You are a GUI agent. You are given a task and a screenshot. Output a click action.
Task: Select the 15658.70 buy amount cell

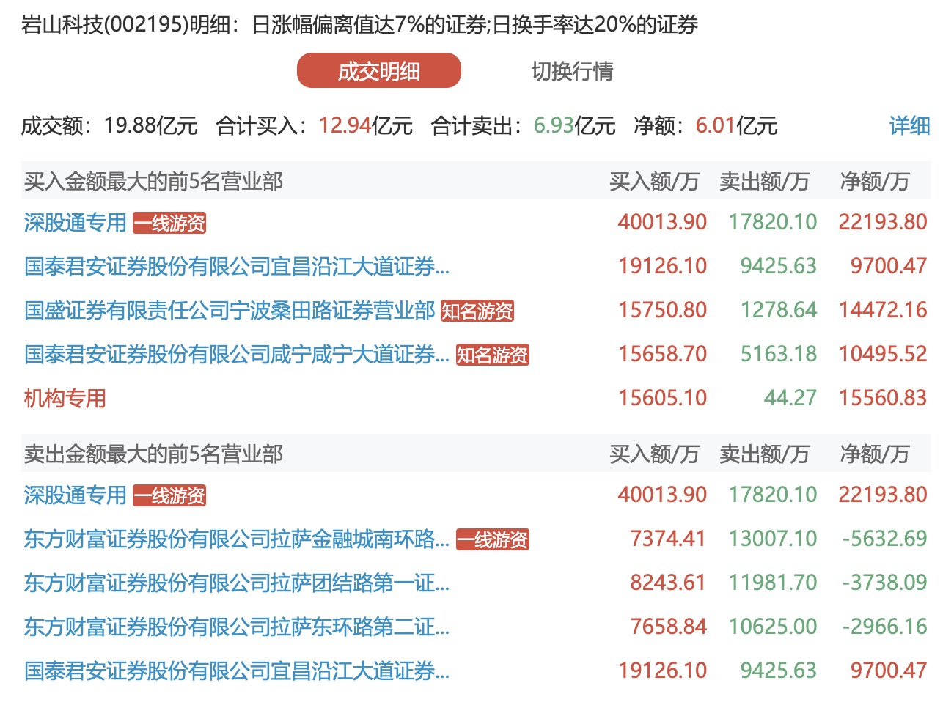click(662, 354)
